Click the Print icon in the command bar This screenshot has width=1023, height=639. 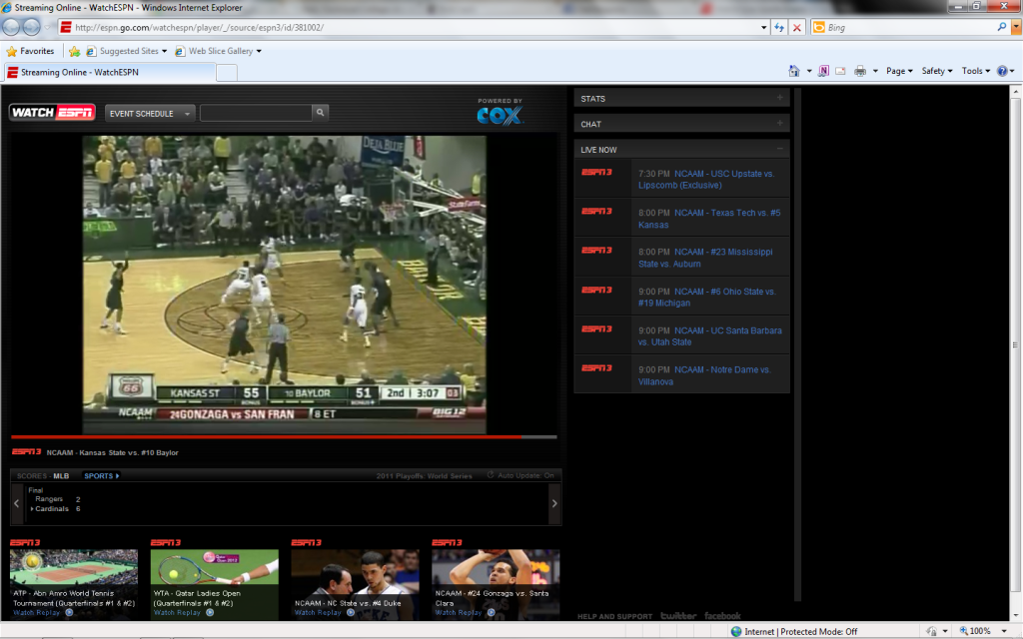click(x=860, y=71)
